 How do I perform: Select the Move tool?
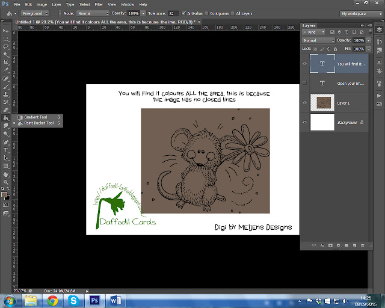5,31
